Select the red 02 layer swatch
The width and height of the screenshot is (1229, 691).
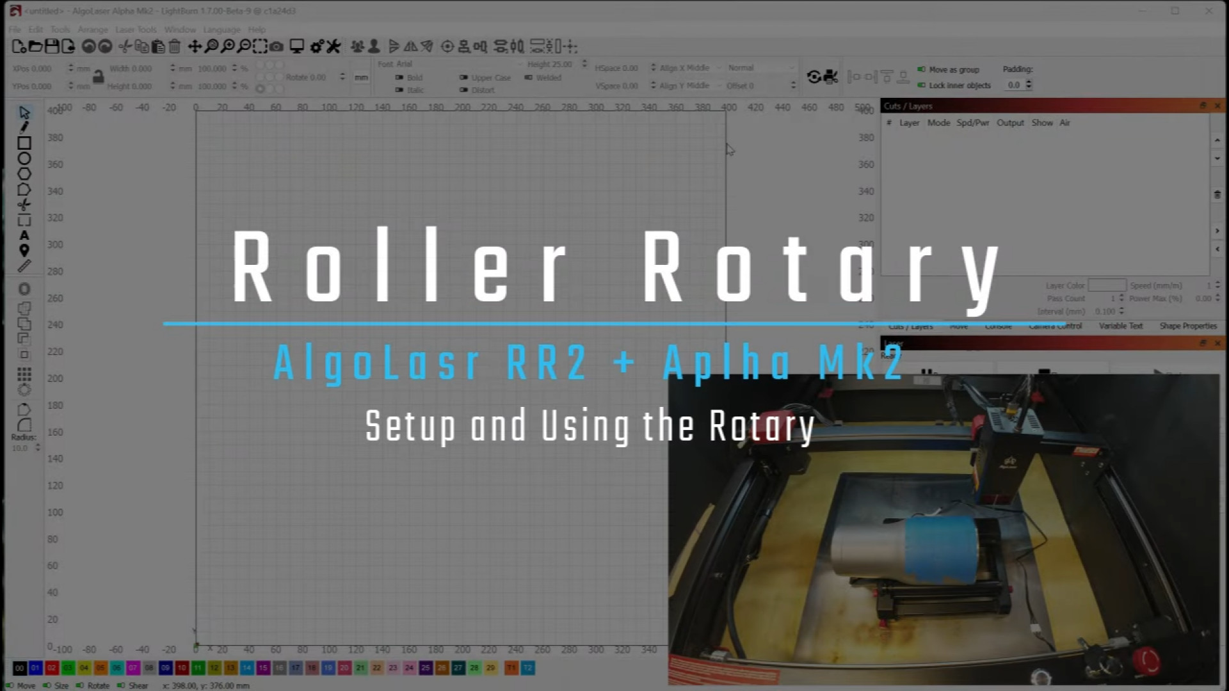(52, 668)
